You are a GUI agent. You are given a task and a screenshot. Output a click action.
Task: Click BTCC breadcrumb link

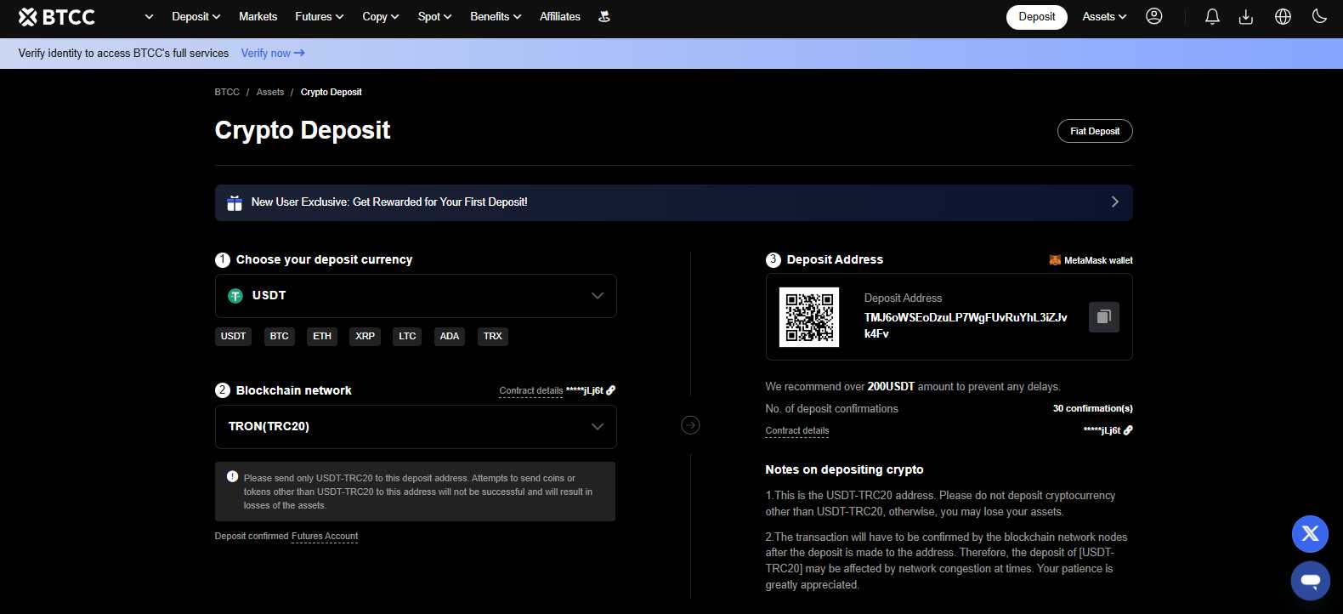coord(227,92)
